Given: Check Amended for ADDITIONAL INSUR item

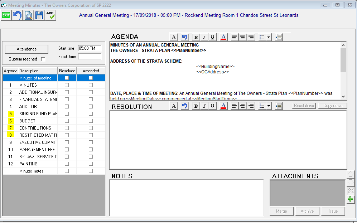Looking at the screenshot, I should (91, 92).
